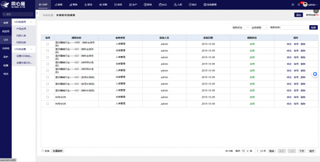Open 系统管理 gear module
This screenshot has width=320, height=162.
pyautogui.click(x=210, y=4)
